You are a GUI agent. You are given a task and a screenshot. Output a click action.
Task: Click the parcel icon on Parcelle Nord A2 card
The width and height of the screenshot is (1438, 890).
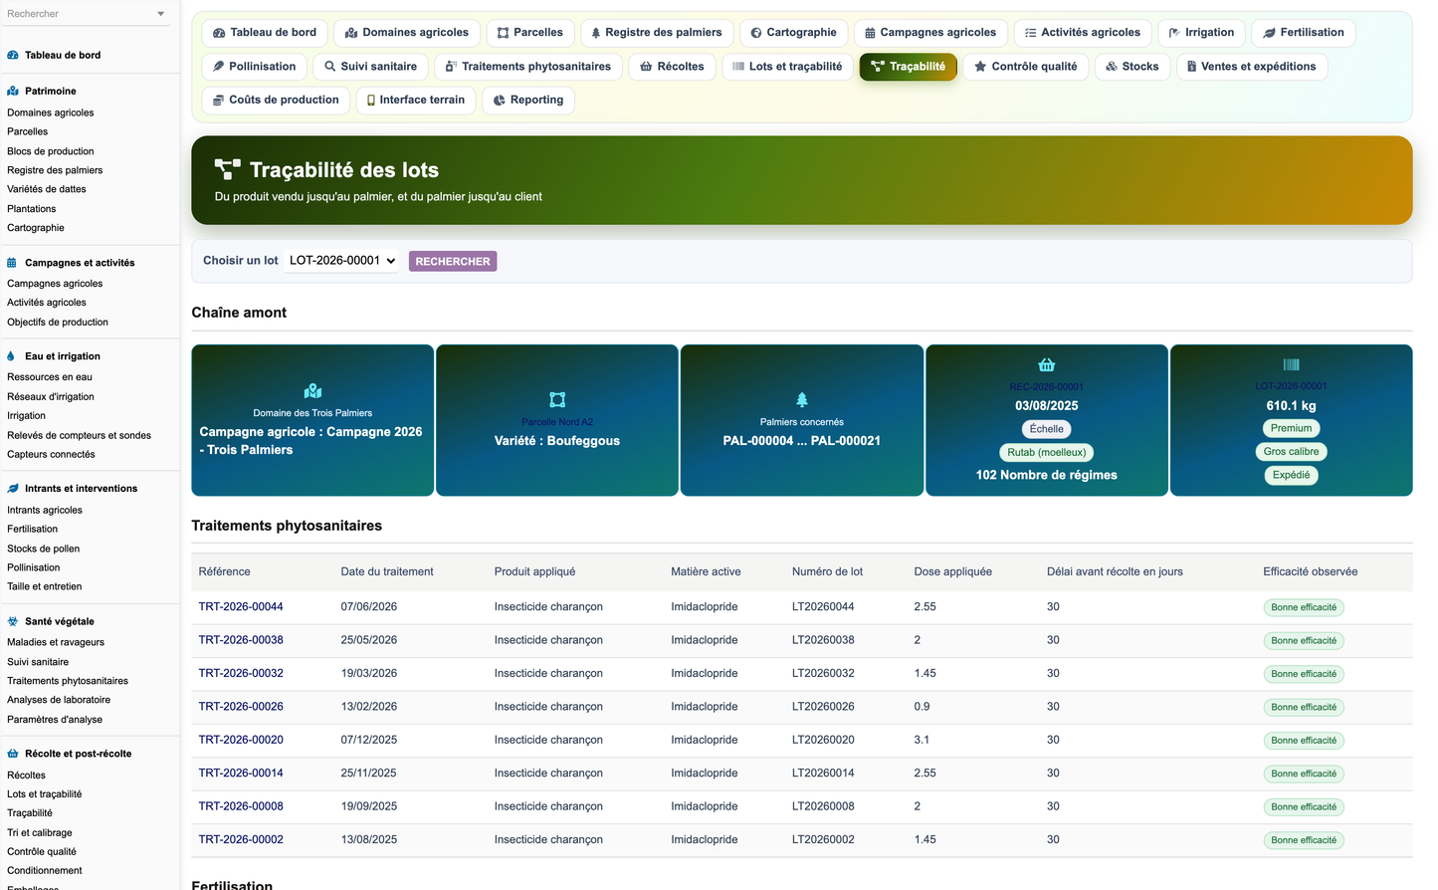(x=557, y=399)
